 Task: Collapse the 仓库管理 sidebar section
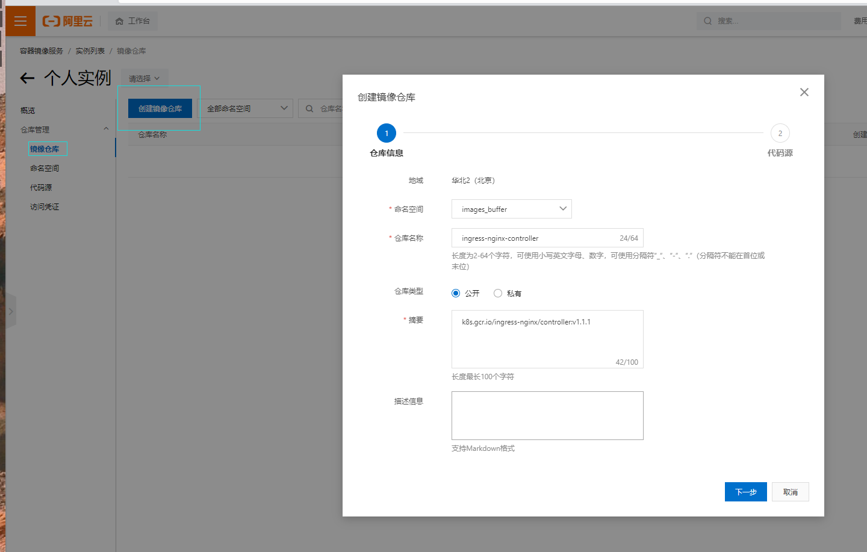tap(106, 129)
